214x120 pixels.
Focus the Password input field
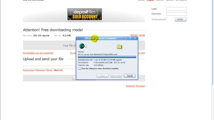[x=176, y=14]
